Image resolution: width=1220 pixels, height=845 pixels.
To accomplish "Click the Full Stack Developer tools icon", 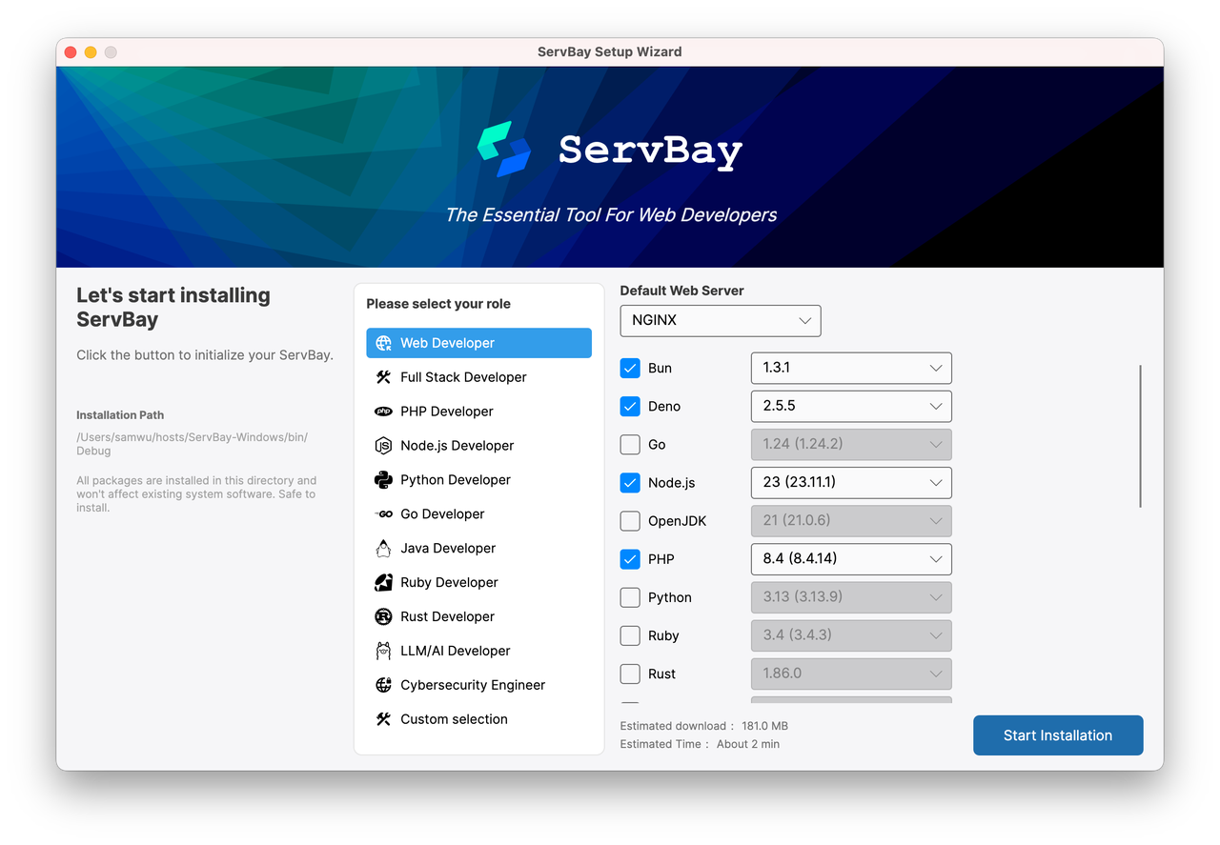I will [x=383, y=377].
